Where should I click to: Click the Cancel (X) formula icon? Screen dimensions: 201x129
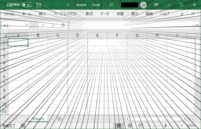(x=43, y=25)
